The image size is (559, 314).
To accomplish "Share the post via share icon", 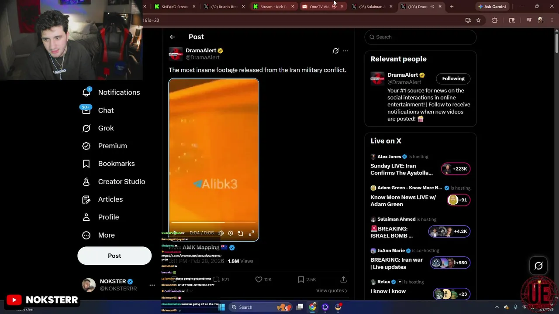I will click(344, 280).
